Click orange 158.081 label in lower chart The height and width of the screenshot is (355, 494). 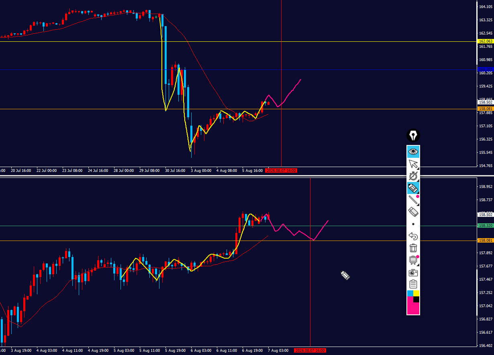tap(486, 241)
